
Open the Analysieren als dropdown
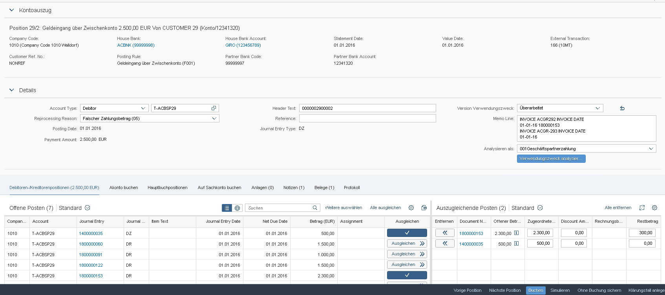[x=651, y=149]
